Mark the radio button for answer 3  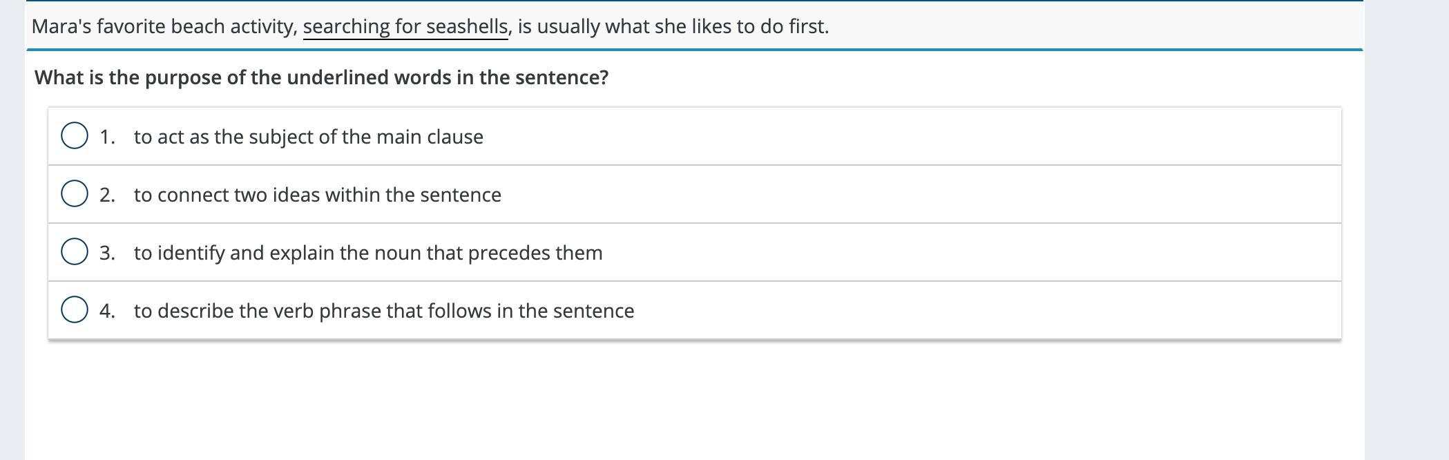coord(75,252)
